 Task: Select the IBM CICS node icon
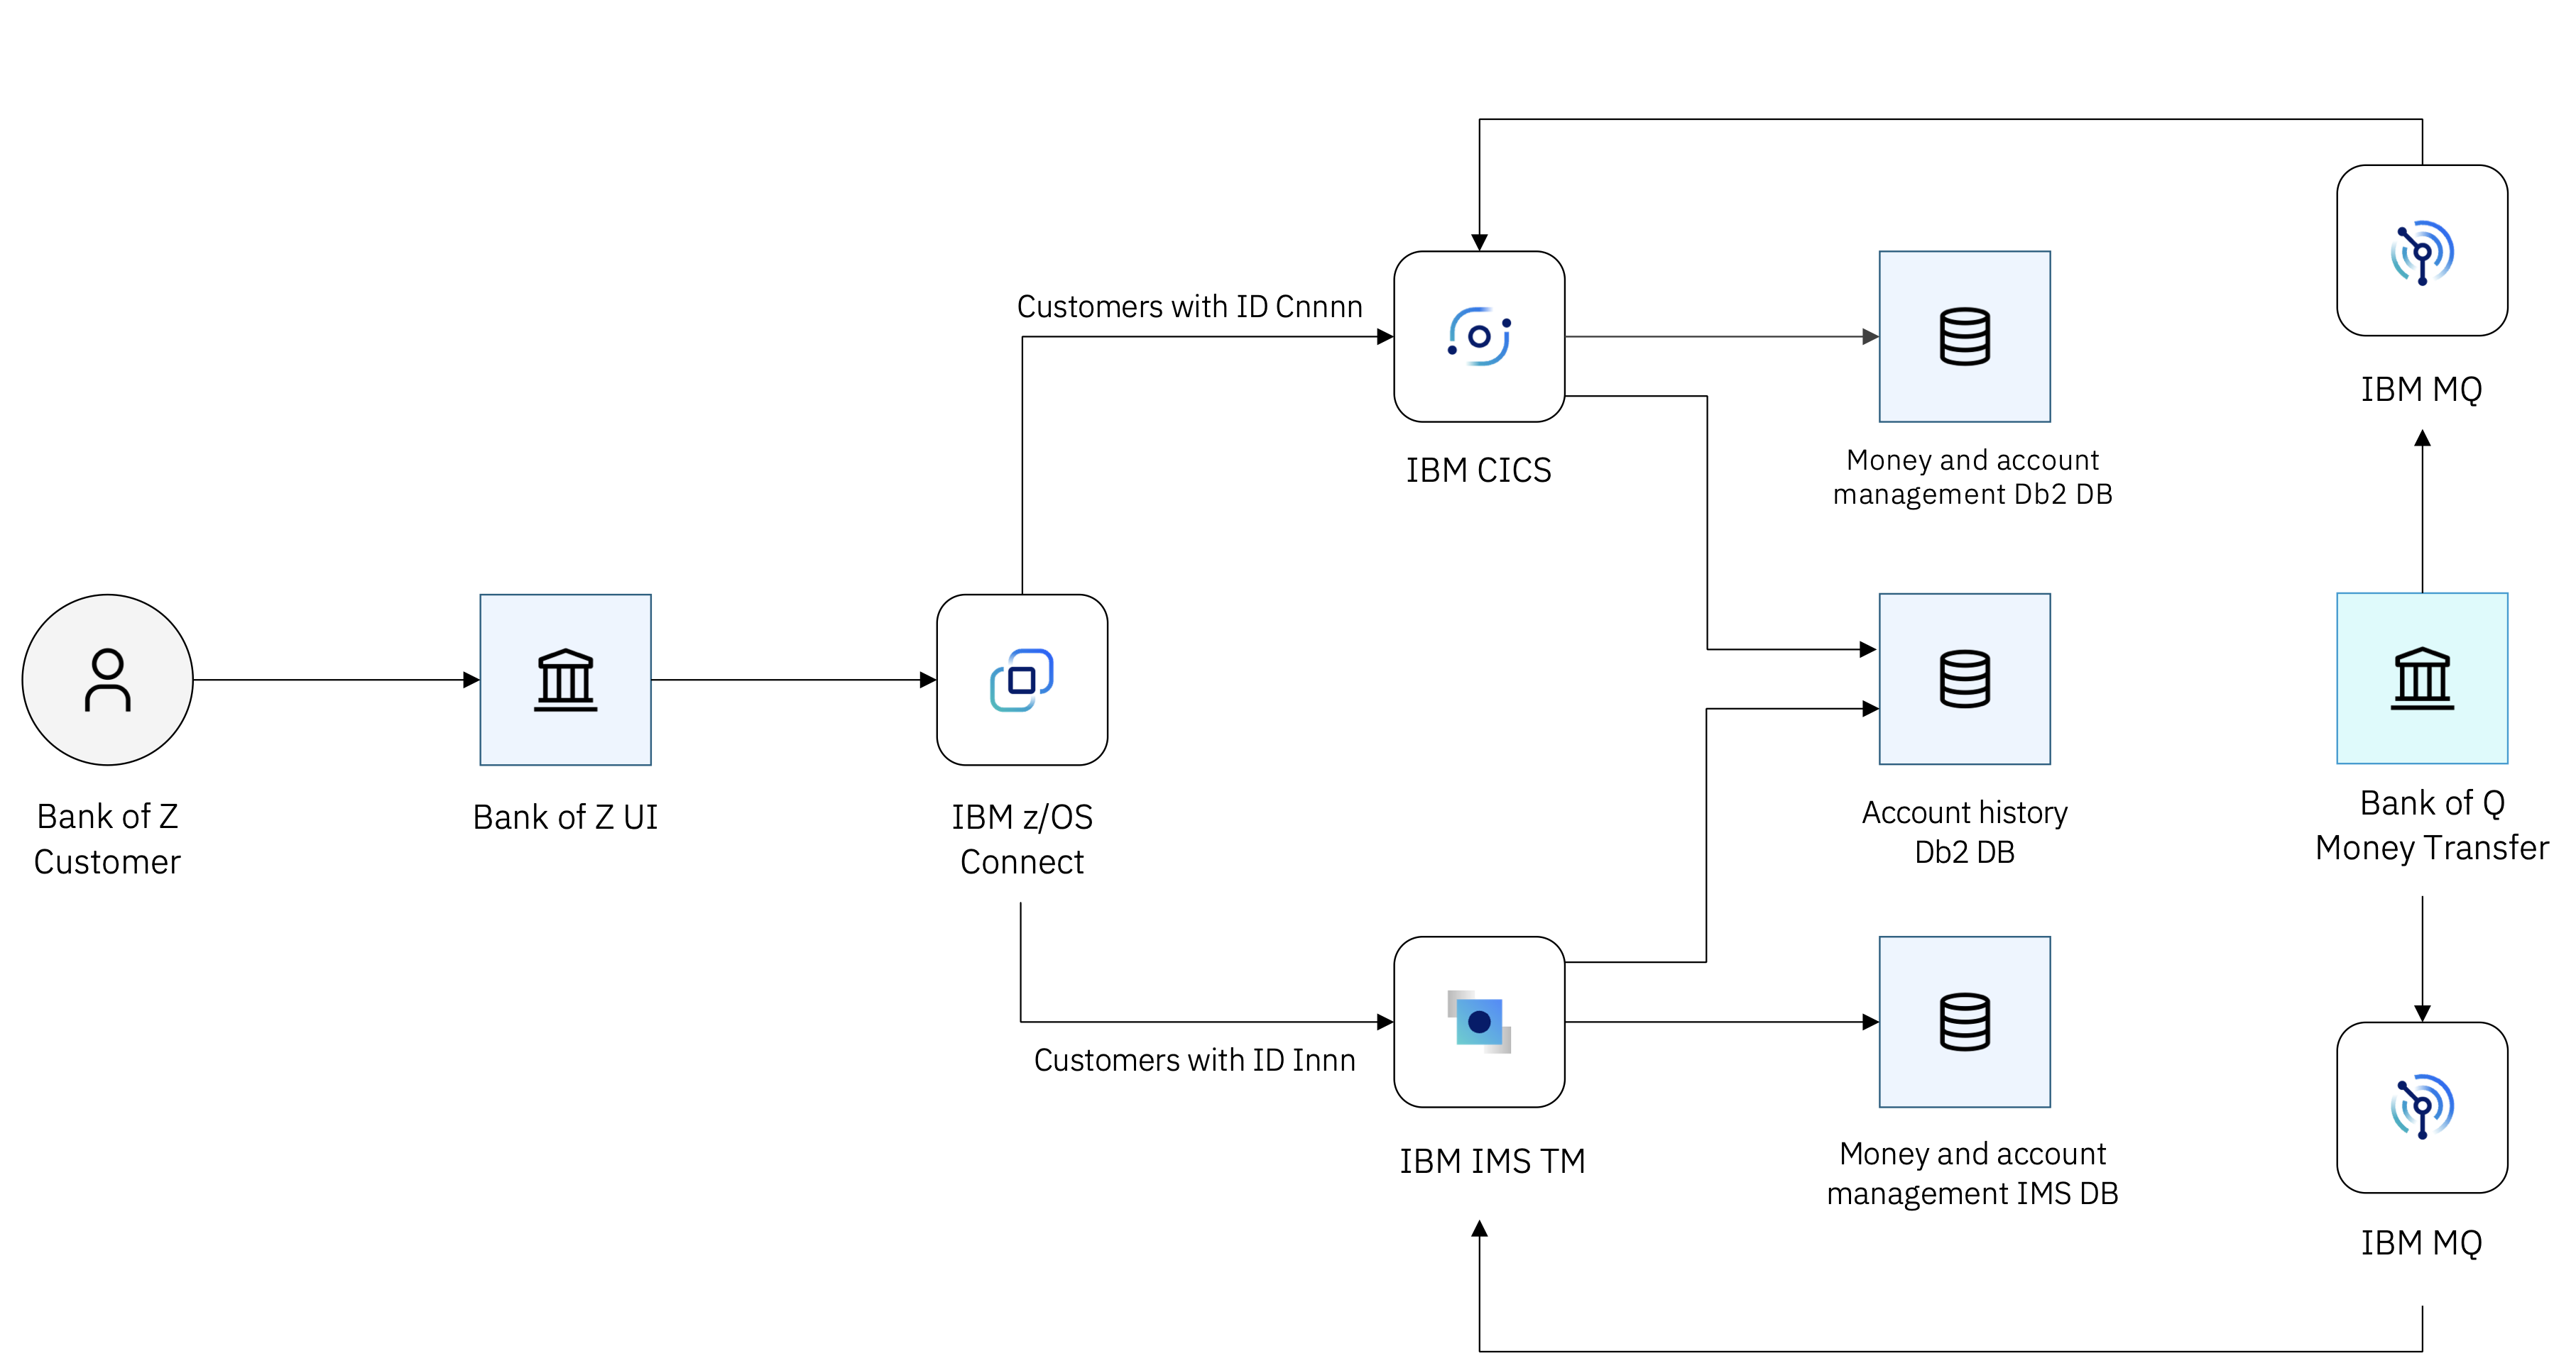coord(1479,337)
